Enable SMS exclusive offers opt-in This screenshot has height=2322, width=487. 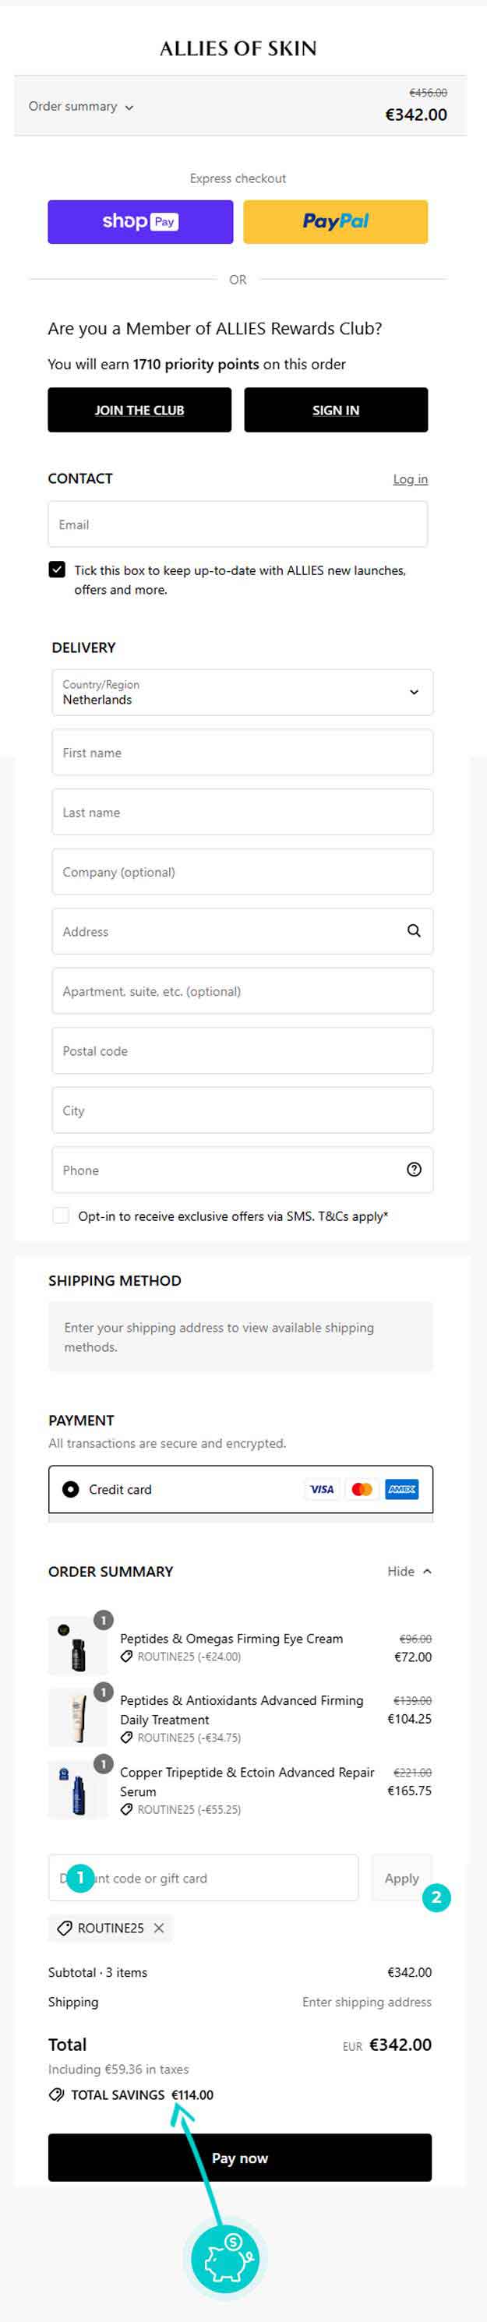pos(62,1216)
